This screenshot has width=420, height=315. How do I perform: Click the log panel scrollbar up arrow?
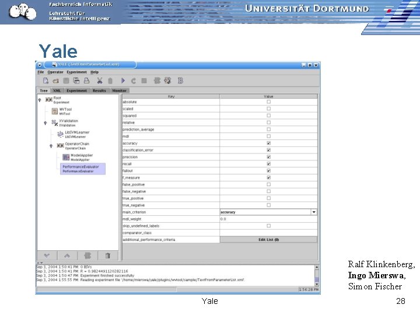317,267
